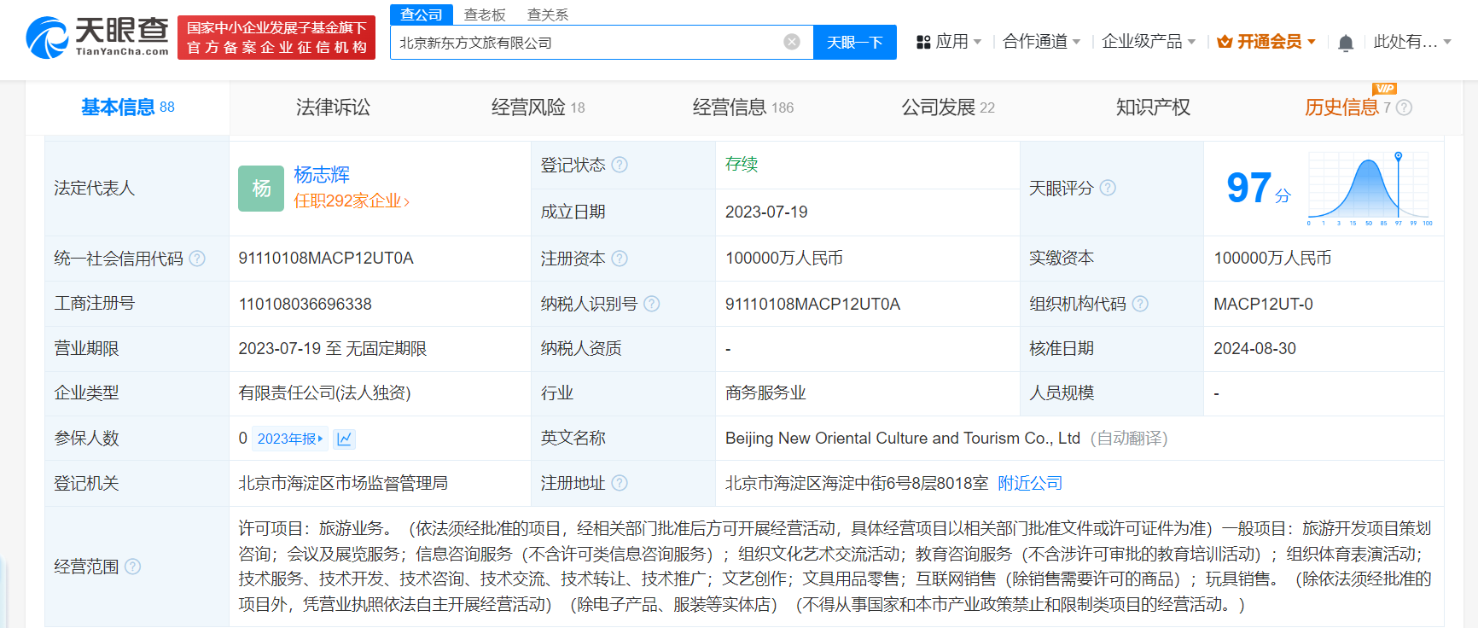Show help icon beside 历史信息 tab
This screenshot has height=628, width=1478.
point(1404,108)
